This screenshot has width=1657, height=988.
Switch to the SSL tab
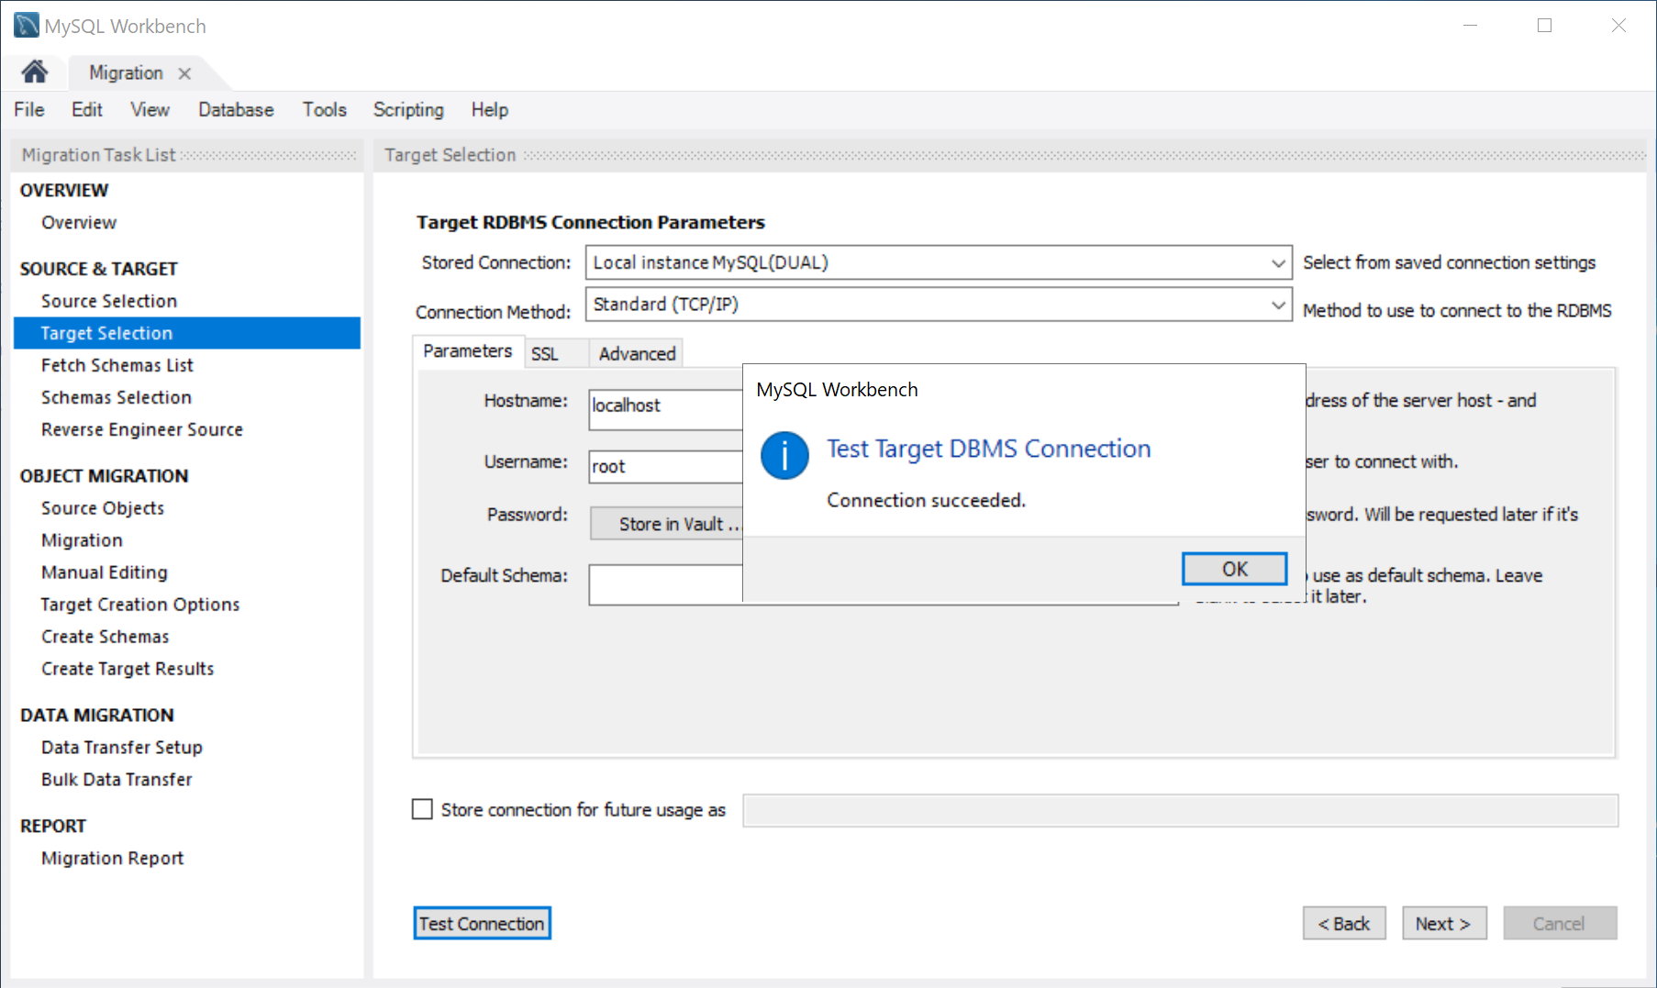(x=545, y=354)
